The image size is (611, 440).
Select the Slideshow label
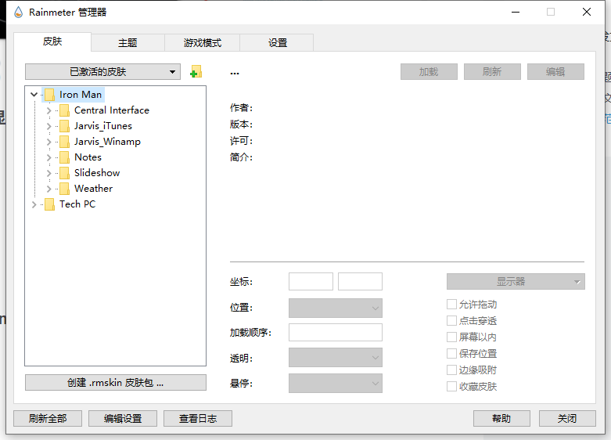coord(97,173)
